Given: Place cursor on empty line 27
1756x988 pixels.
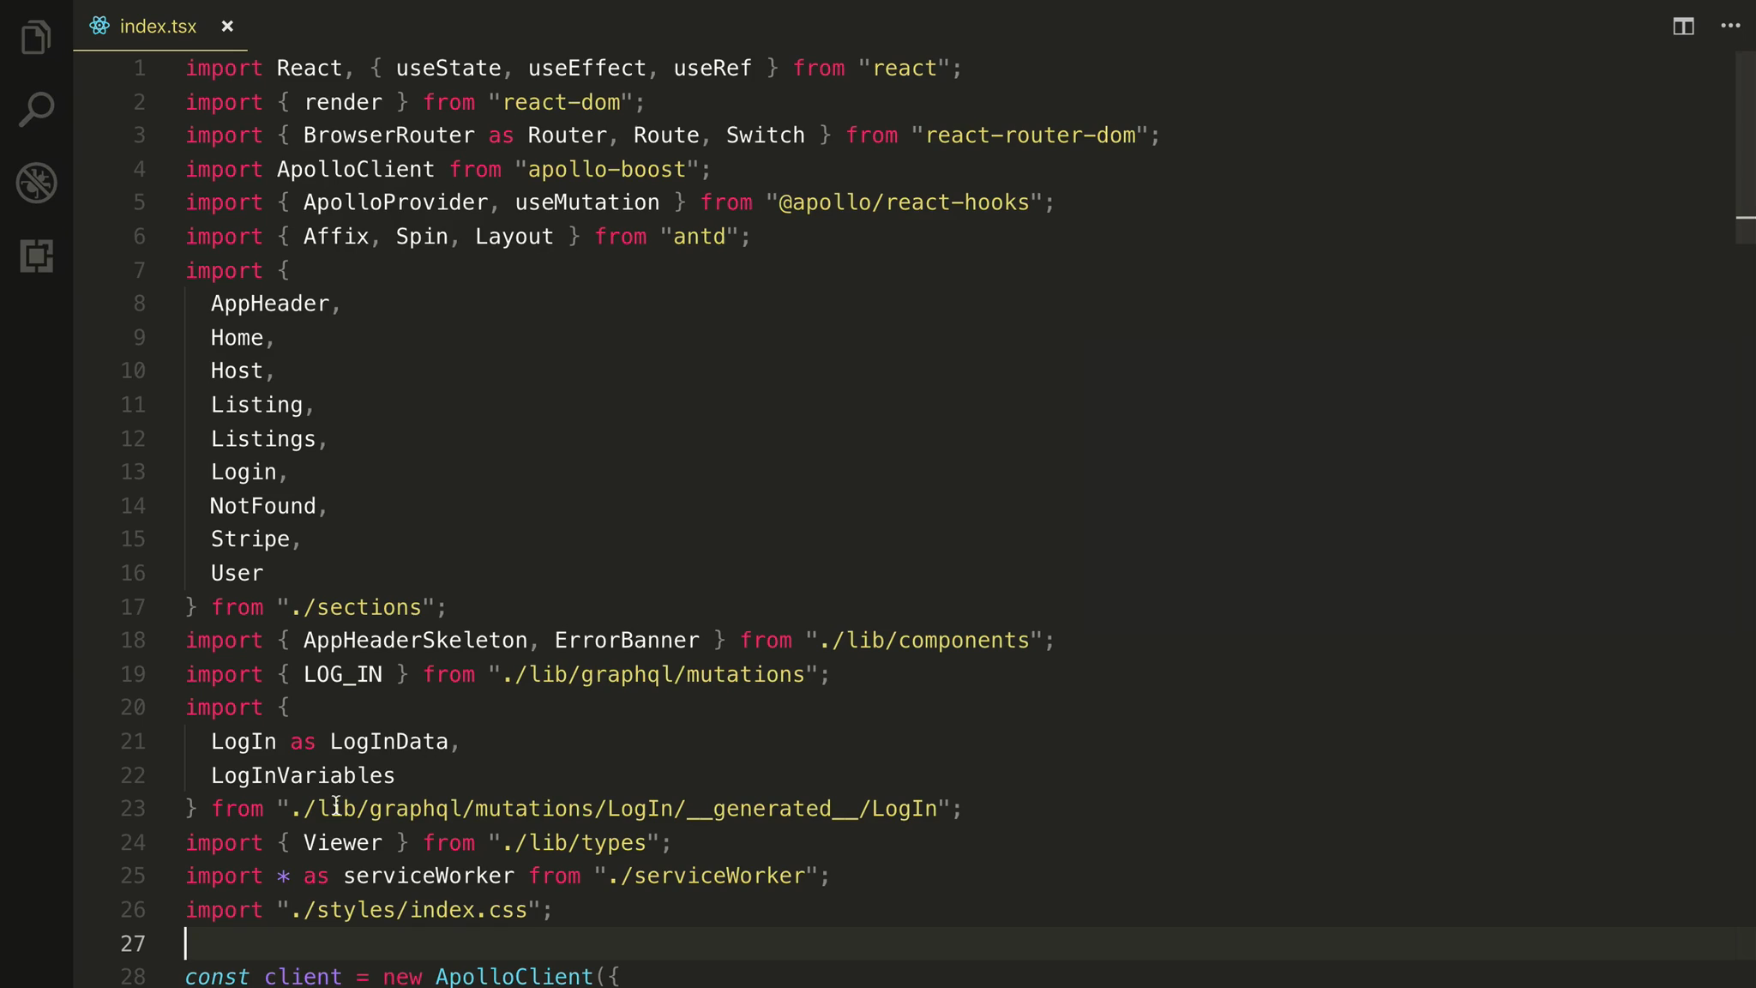Looking at the screenshot, I should (x=514, y=943).
